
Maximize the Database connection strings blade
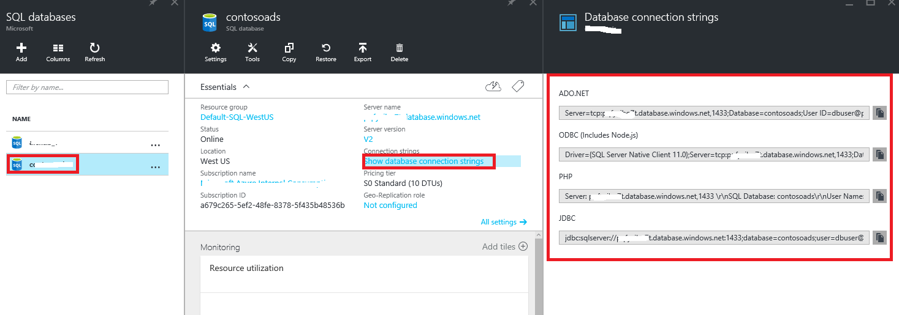pos(870,3)
